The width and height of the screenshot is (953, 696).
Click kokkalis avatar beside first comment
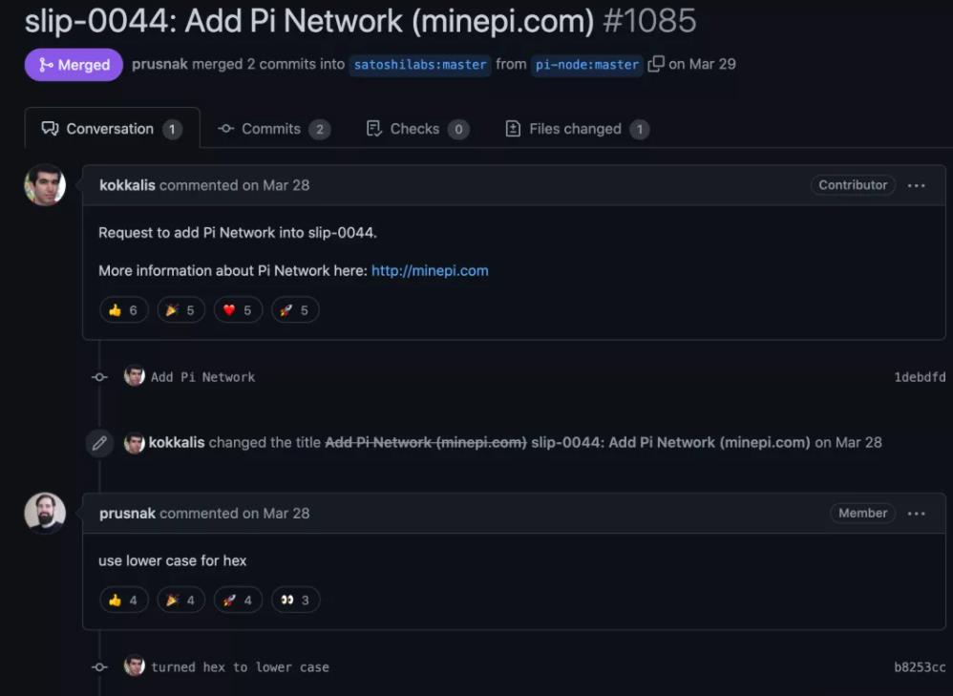(x=45, y=185)
